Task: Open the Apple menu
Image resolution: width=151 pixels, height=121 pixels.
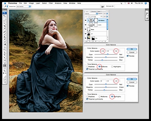Action: 5,3
